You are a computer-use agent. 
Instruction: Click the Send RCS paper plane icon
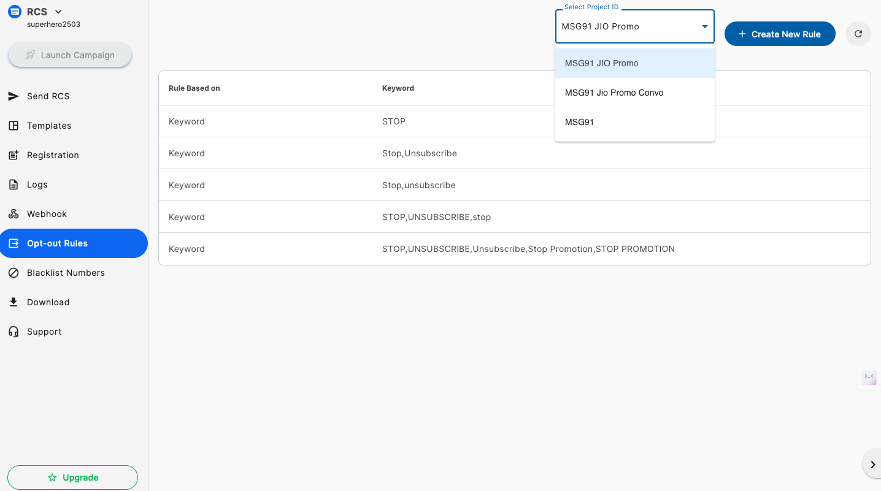pyautogui.click(x=13, y=96)
